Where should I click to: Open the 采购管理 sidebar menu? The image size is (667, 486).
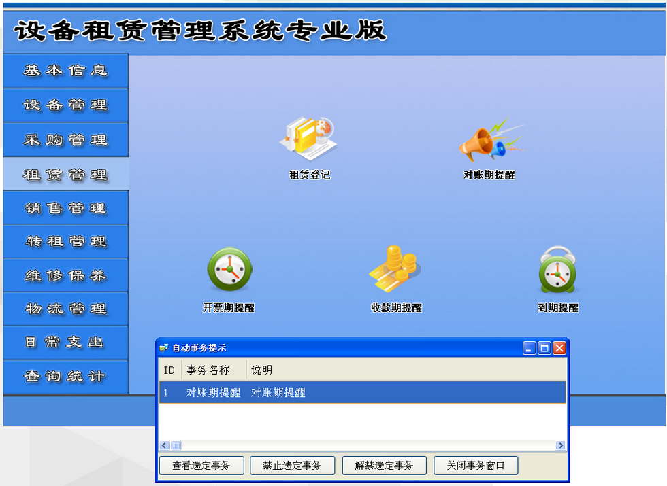pos(66,140)
